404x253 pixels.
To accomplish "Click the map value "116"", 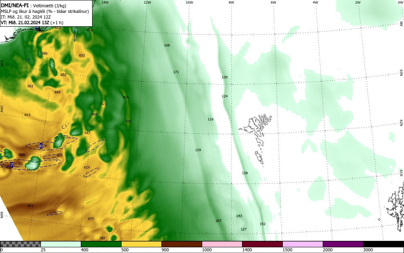I will pos(210,119).
